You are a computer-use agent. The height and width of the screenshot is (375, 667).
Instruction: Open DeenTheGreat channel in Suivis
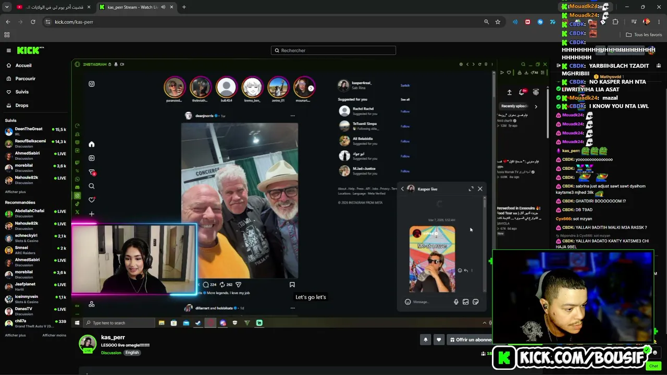(34, 131)
